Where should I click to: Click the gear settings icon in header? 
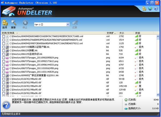[144, 9]
